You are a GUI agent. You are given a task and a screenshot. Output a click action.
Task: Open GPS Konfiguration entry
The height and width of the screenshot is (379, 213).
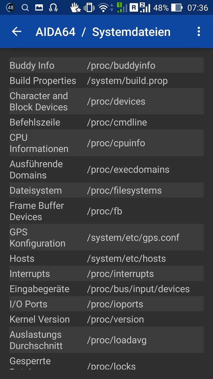point(106,237)
